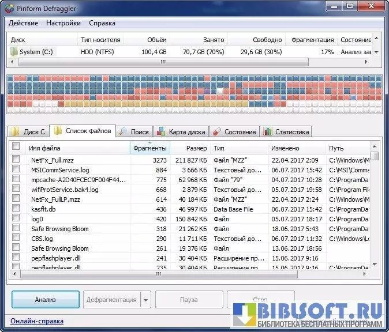Click the System (C:) drive icon
Image resolution: width=389 pixels, height=332 pixels.
(14, 52)
